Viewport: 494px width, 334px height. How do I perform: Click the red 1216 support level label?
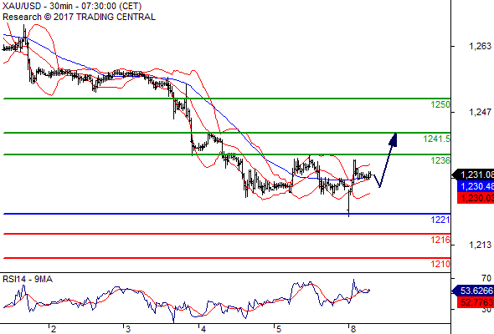pyautogui.click(x=440, y=240)
